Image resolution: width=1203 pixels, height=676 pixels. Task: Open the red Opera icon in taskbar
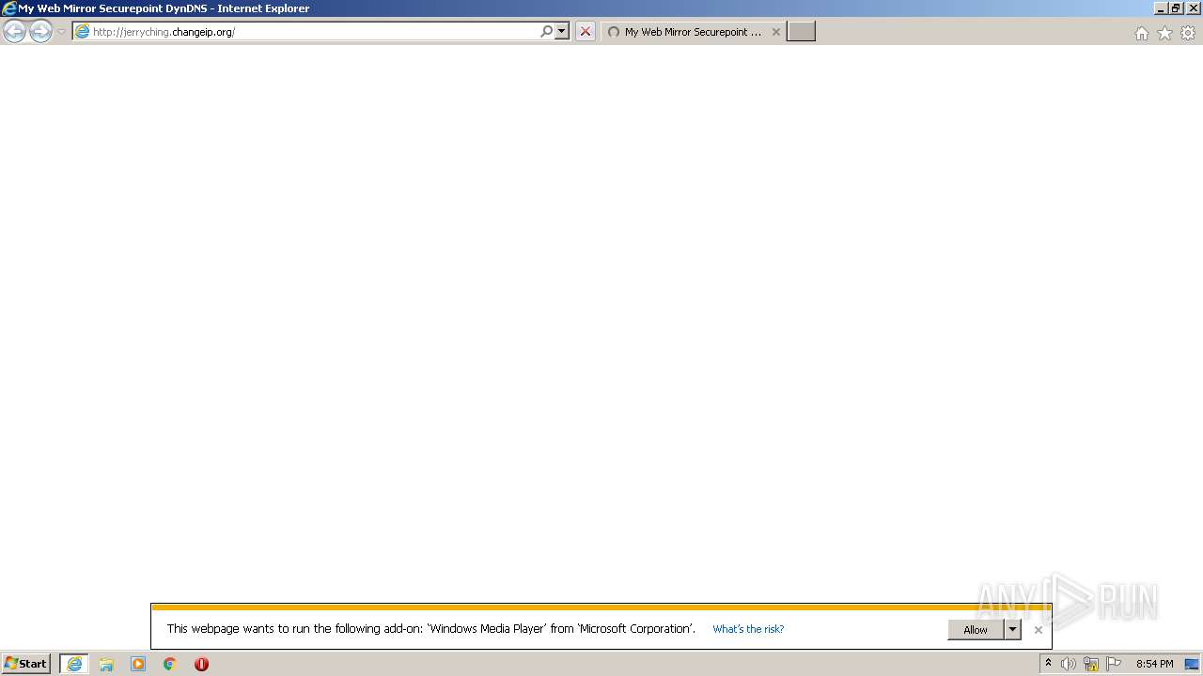point(201,664)
